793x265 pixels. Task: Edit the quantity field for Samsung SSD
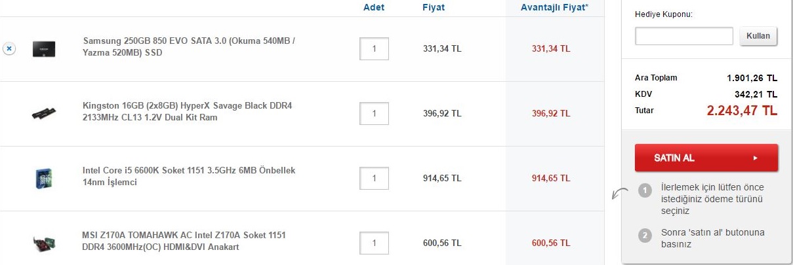click(x=374, y=48)
